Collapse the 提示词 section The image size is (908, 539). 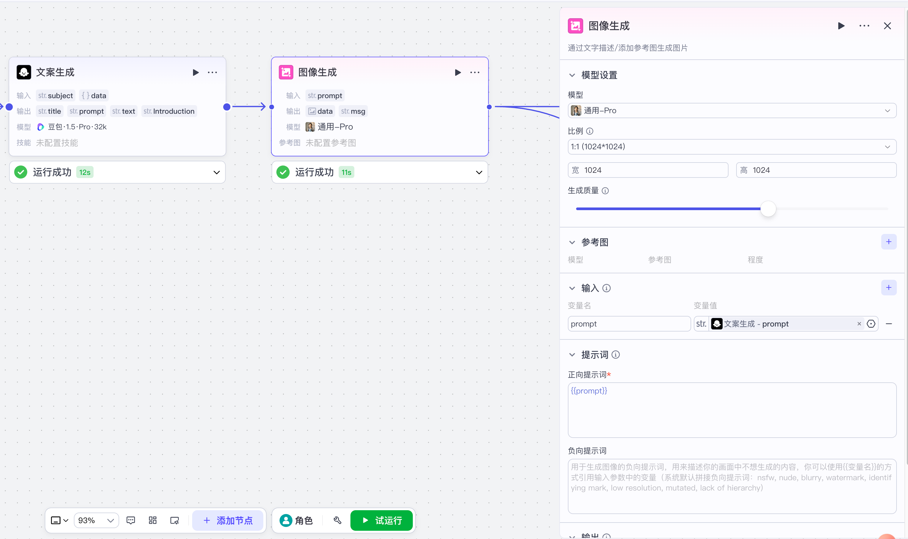(572, 355)
